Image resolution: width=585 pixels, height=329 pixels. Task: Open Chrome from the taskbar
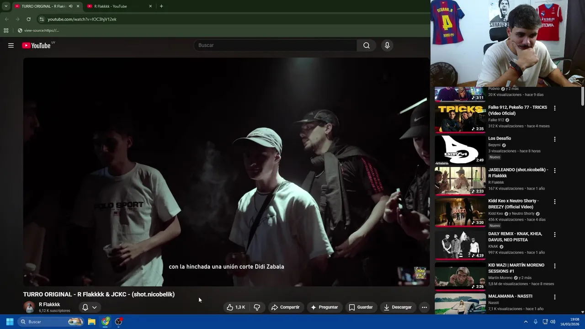(106, 322)
